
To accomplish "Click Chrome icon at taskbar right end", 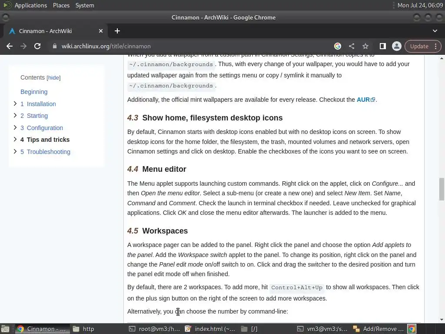I will (x=412, y=329).
